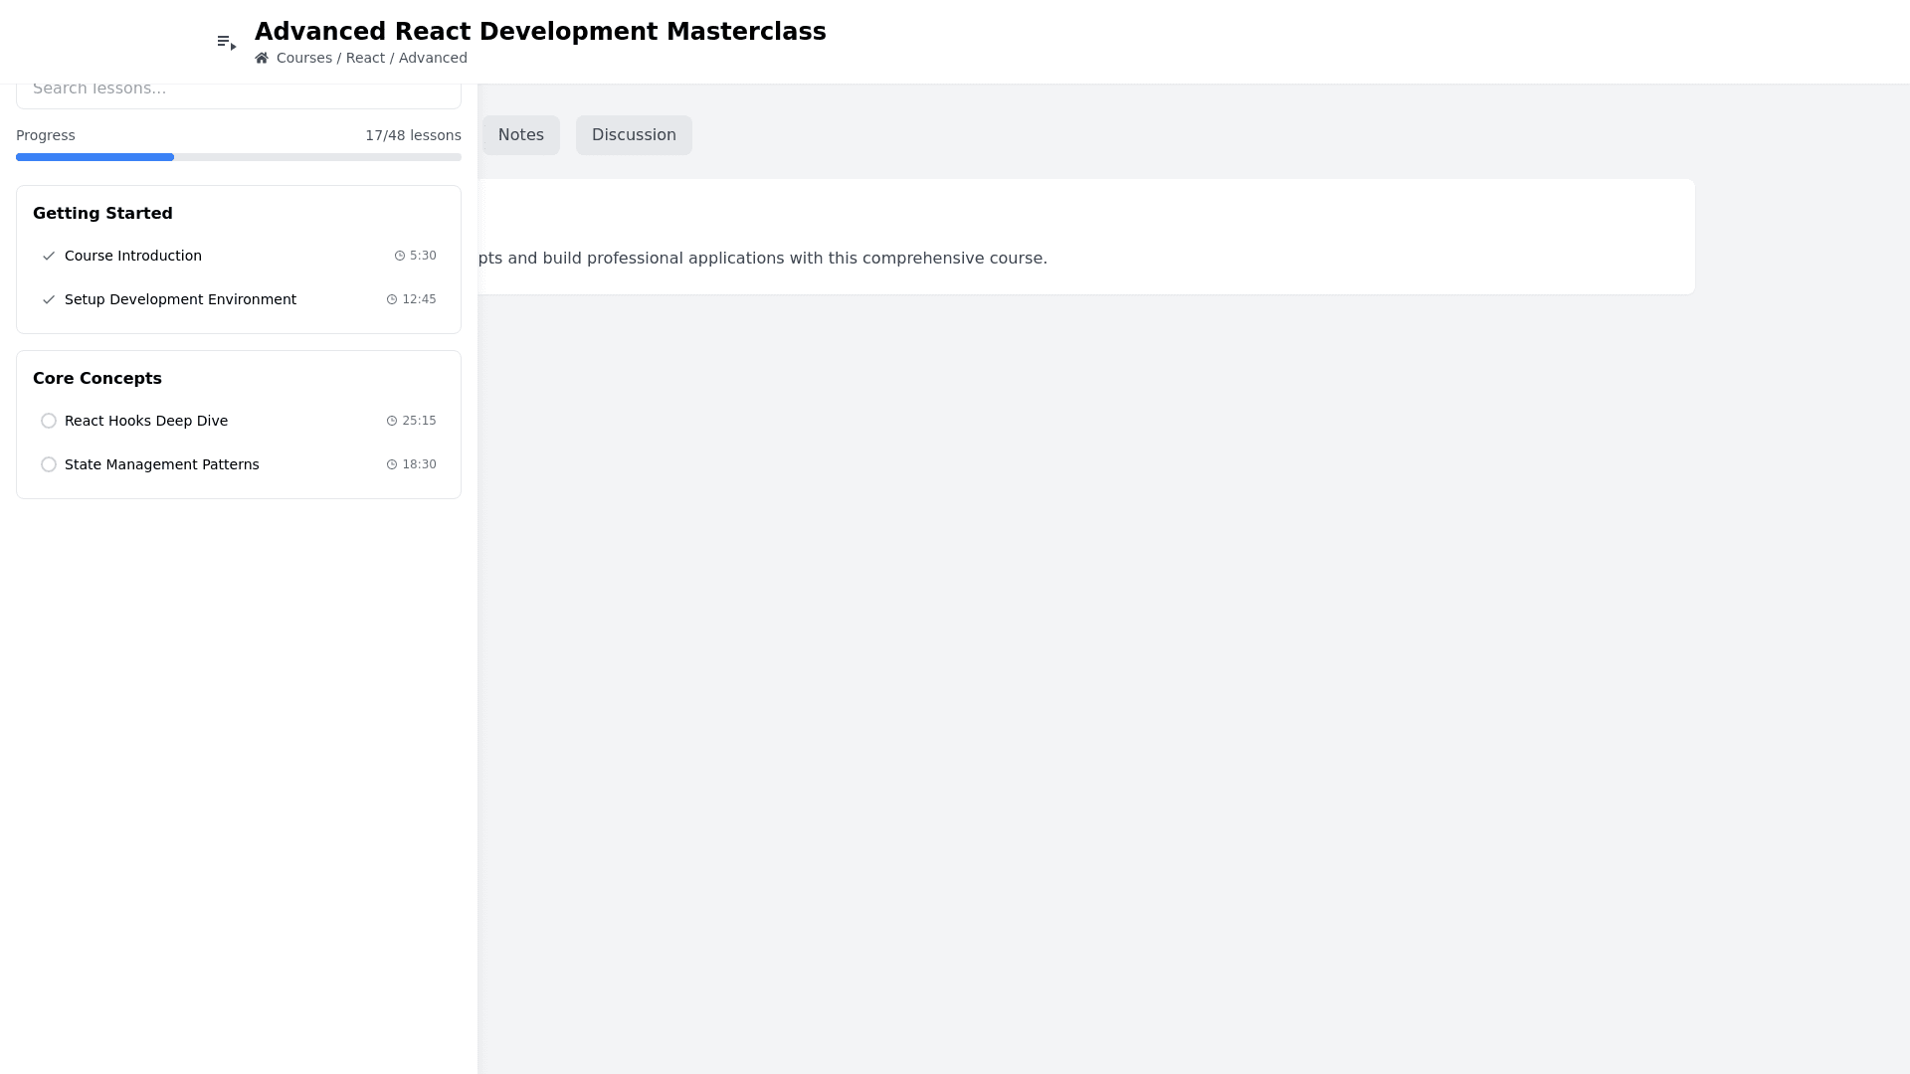Click the checkmark beside Setup Development Environment
The height and width of the screenshot is (1074, 1910).
(x=49, y=299)
